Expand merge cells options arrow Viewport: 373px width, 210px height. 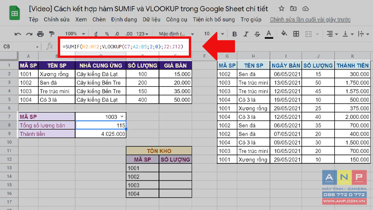317,34
